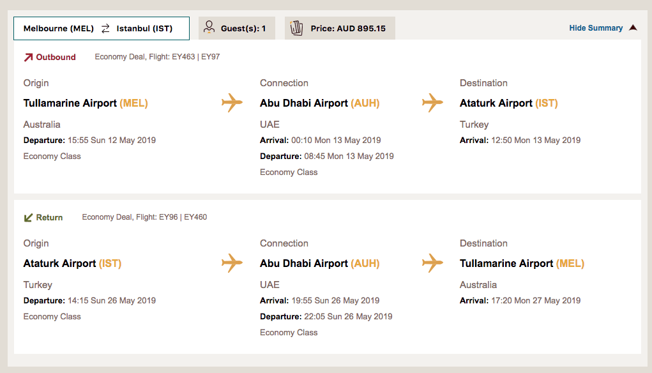
Task: Click outbound plane icon after Tullamarine Airport
Action: point(232,103)
